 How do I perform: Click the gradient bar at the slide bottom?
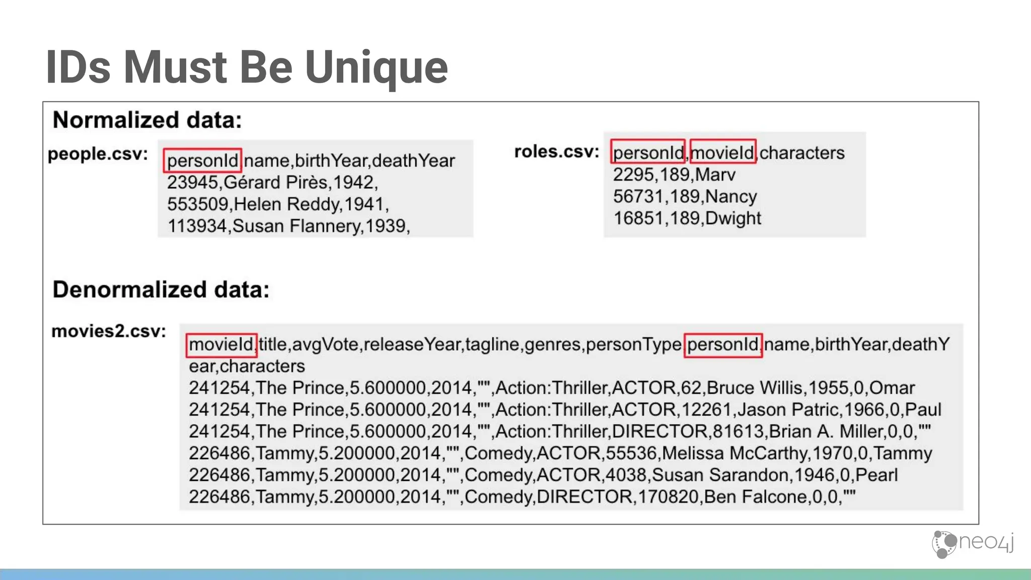point(515,574)
